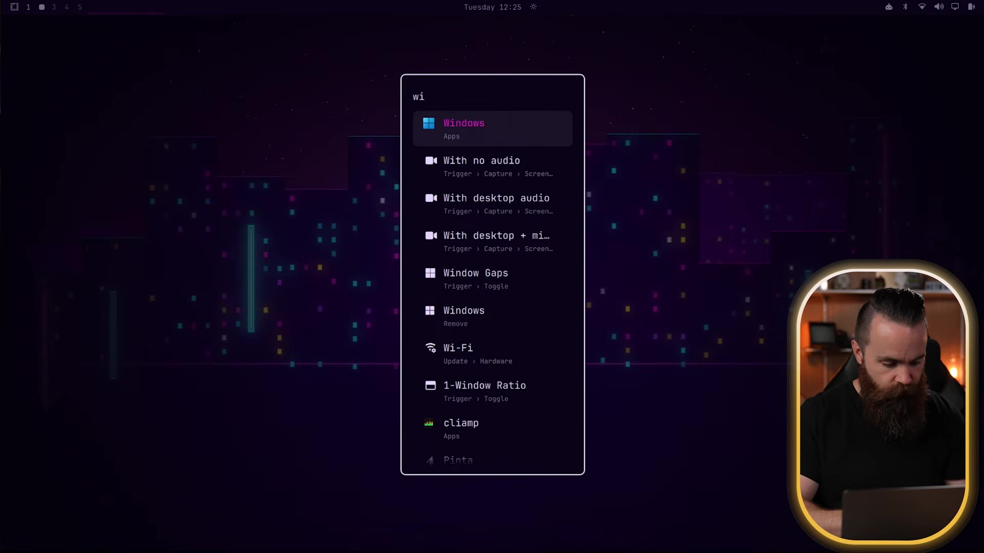984x553 pixels.
Task: Click camera icon beside 'With desktop audio'
Action: 431,198
